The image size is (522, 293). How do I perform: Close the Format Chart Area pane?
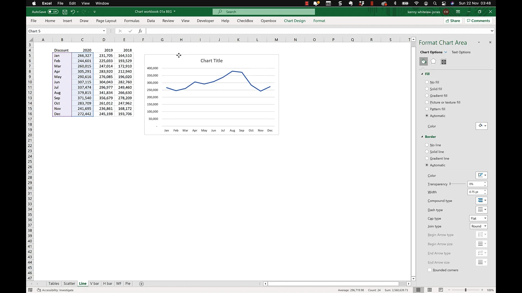pyautogui.click(x=490, y=42)
